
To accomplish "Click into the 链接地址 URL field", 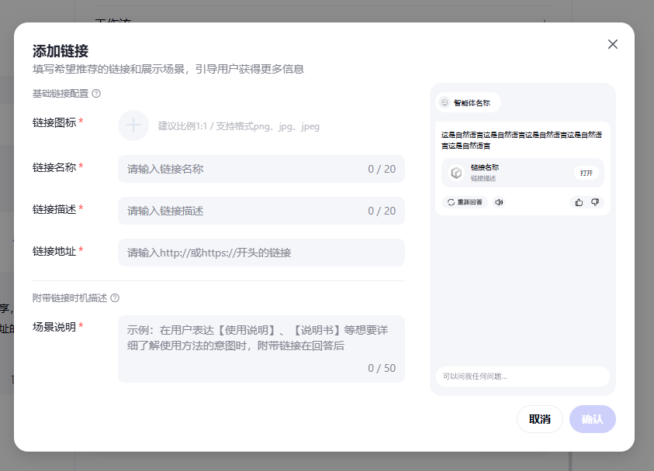I will [261, 253].
